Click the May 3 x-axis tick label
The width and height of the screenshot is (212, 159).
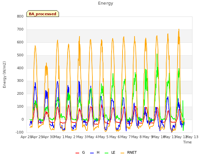coord(81,137)
